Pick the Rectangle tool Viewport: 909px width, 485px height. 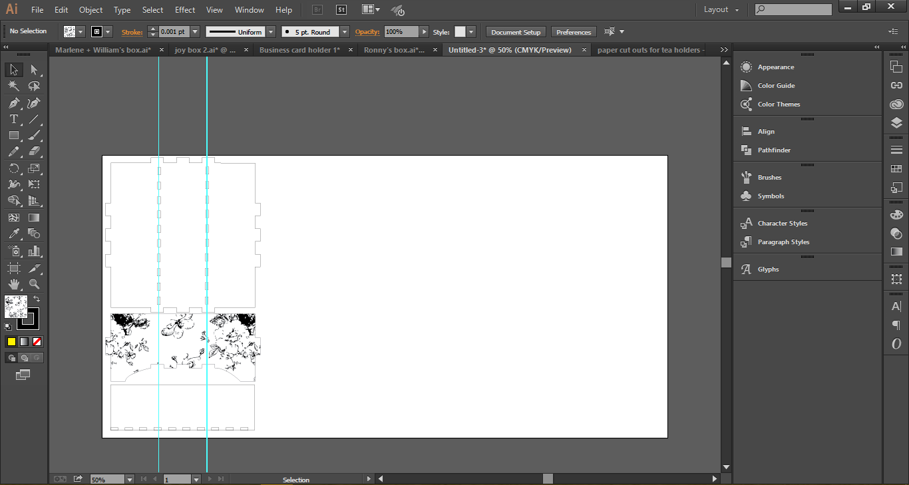(13, 136)
